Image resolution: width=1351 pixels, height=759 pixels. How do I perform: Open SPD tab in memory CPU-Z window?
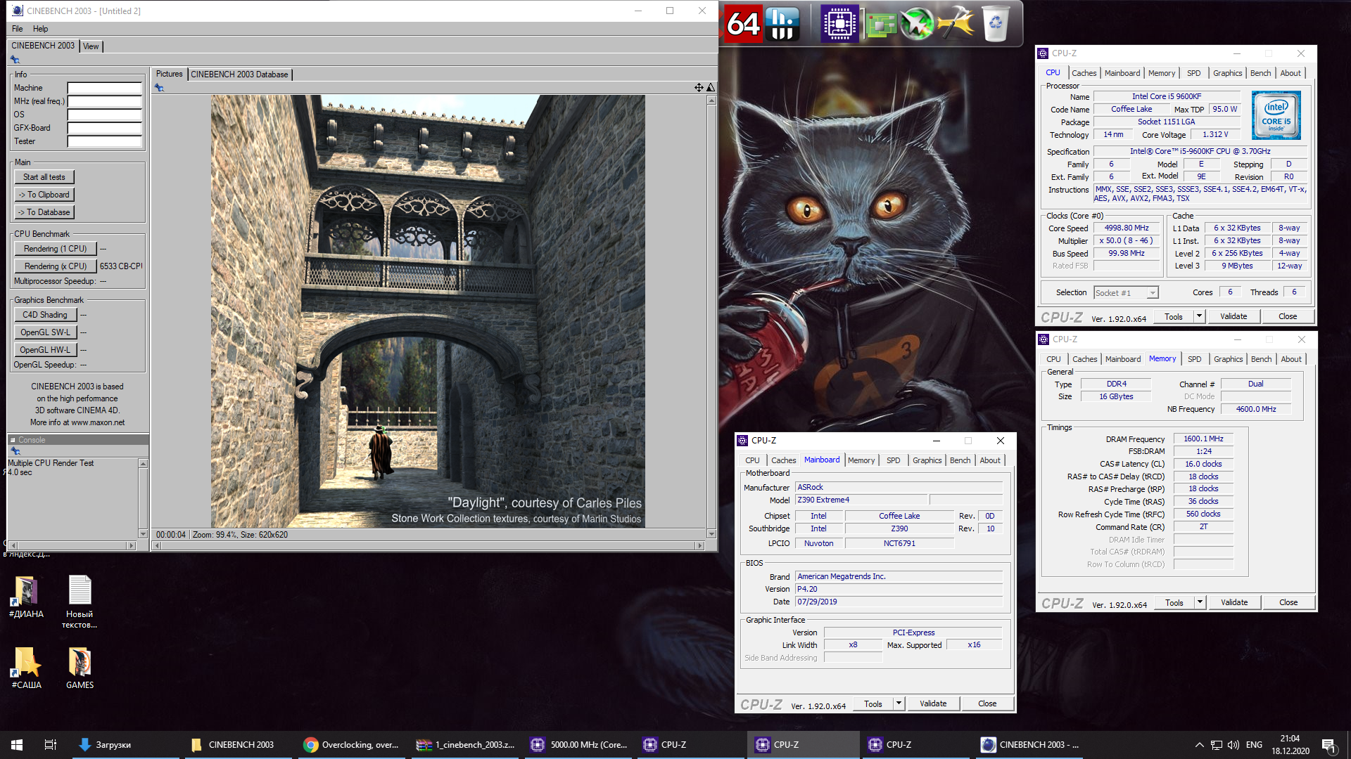click(x=1195, y=359)
